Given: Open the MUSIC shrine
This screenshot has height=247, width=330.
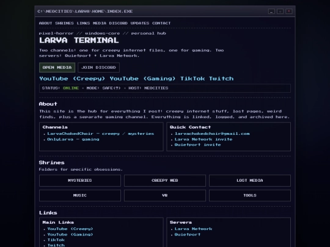Looking at the screenshot, I should [80, 196].
